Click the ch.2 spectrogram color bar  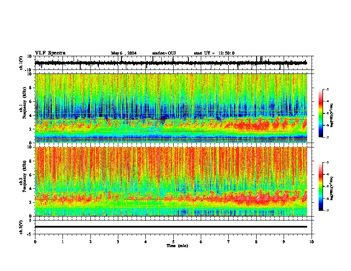(x=320, y=186)
